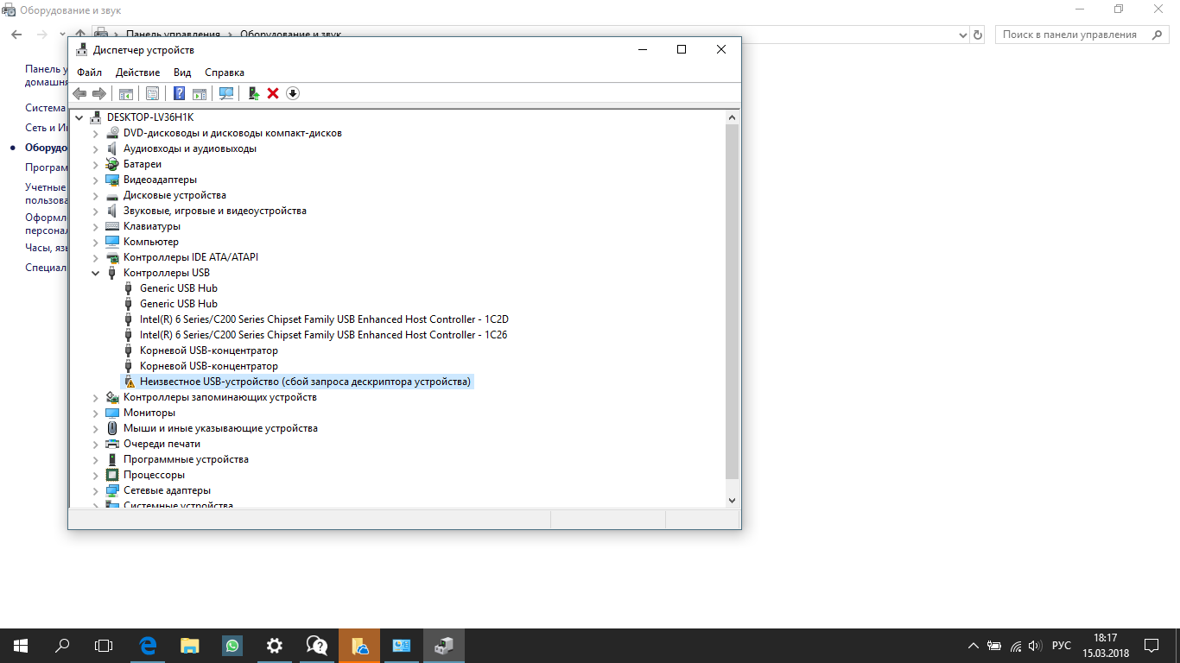Image resolution: width=1180 pixels, height=663 pixels.
Task: Click Часы, яз... link in Control Panel sidebar
Action: 46,248
